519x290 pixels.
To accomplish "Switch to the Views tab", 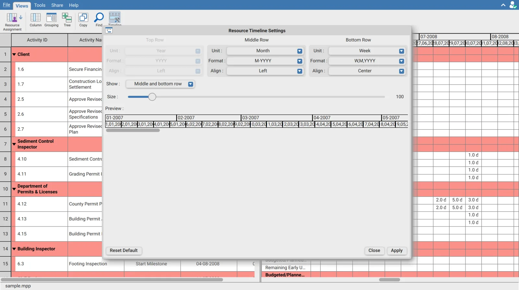I will [22, 6].
